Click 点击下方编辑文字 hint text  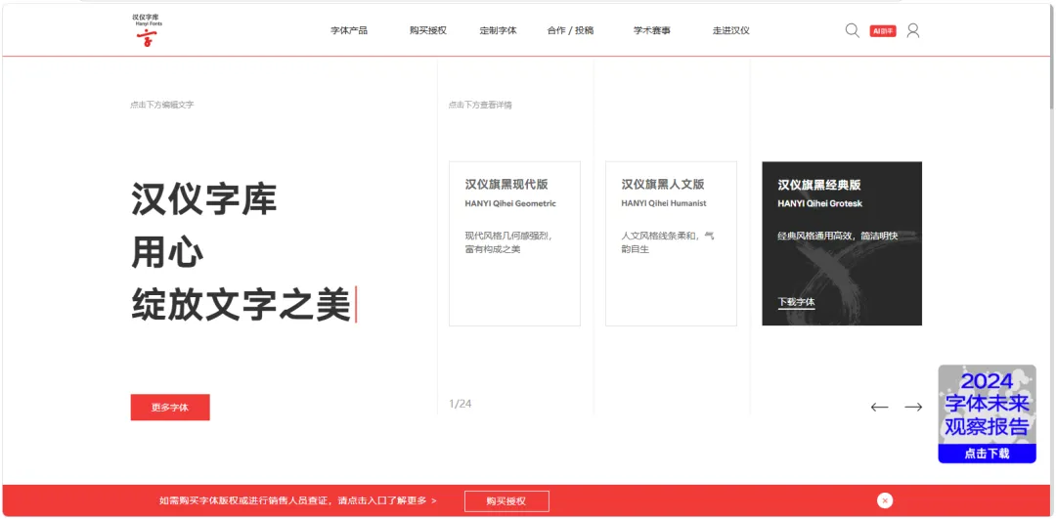coord(162,105)
